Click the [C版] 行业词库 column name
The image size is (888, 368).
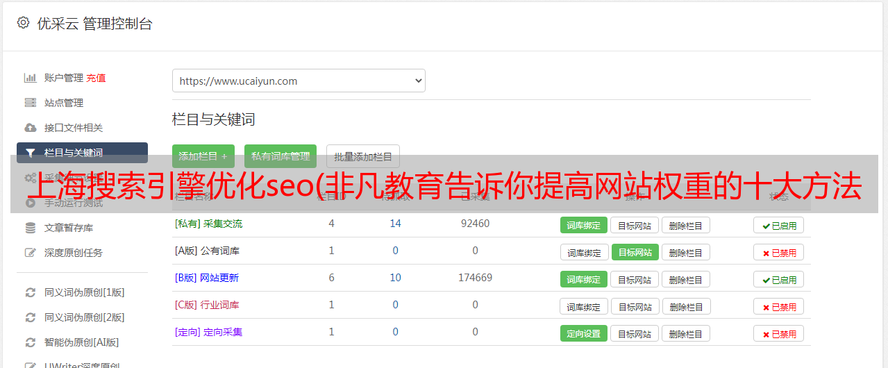pyautogui.click(x=207, y=305)
